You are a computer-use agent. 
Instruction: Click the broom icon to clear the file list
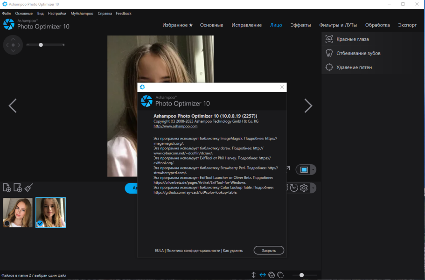29,188
